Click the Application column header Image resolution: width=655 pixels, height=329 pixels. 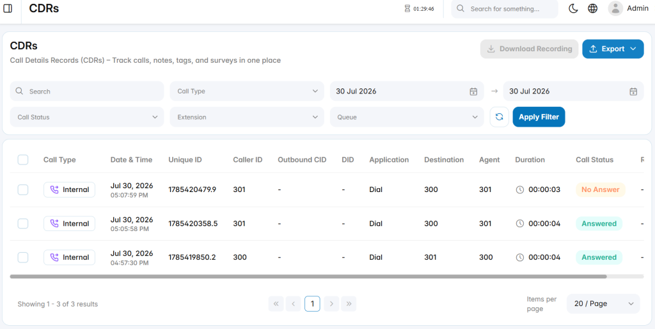tap(389, 159)
